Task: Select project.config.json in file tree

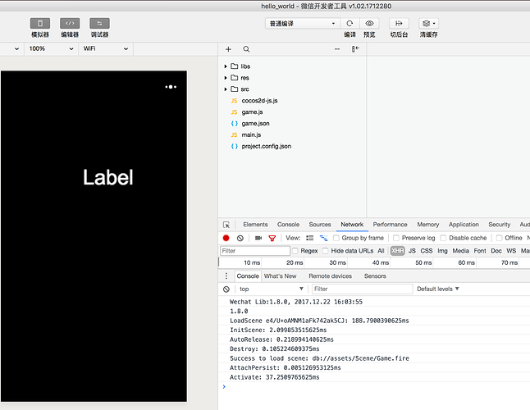Action: click(x=267, y=147)
